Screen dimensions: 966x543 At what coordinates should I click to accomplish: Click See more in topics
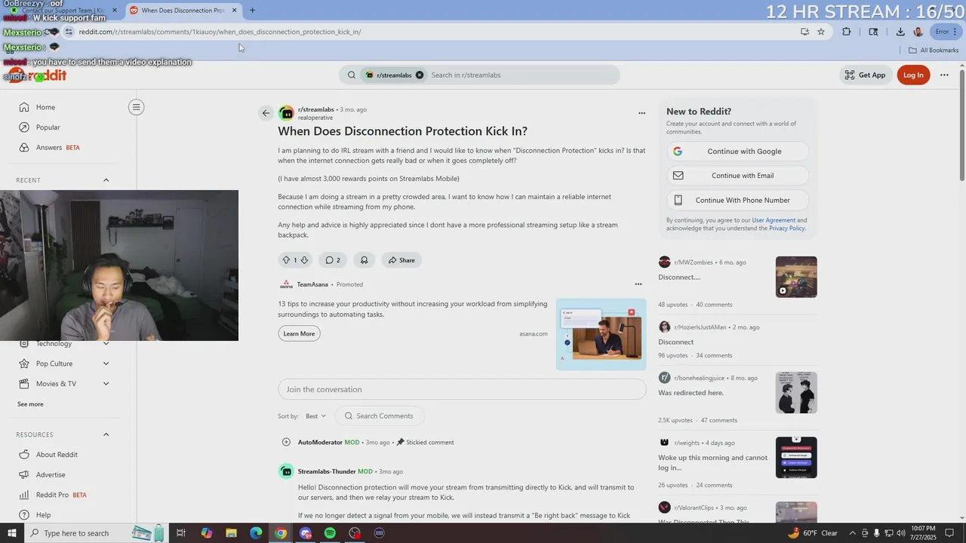coord(30,404)
